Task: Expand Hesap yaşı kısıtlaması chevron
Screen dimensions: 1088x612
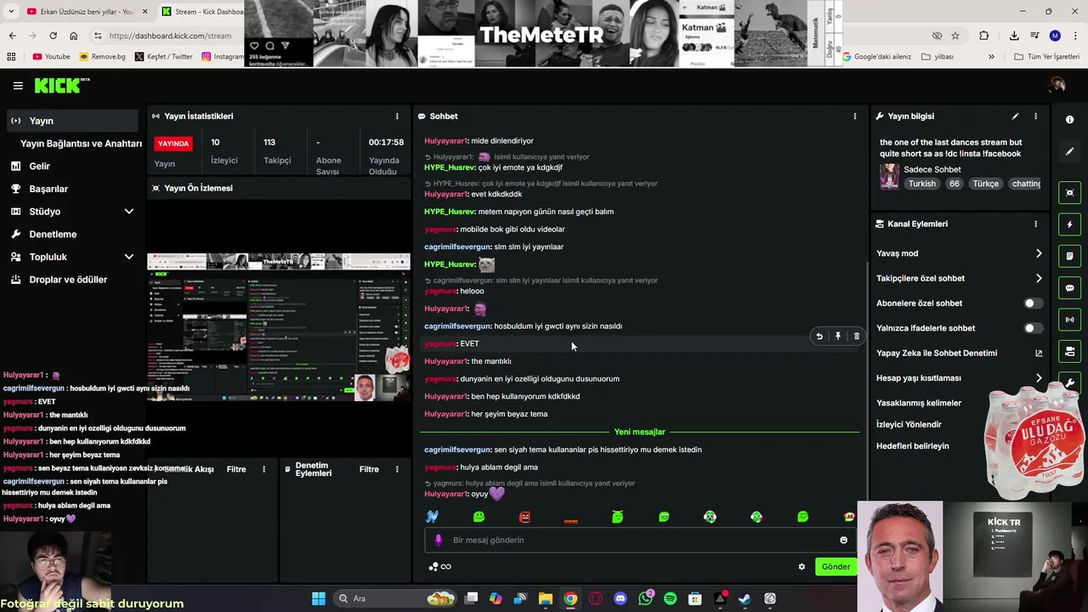Action: point(1039,378)
